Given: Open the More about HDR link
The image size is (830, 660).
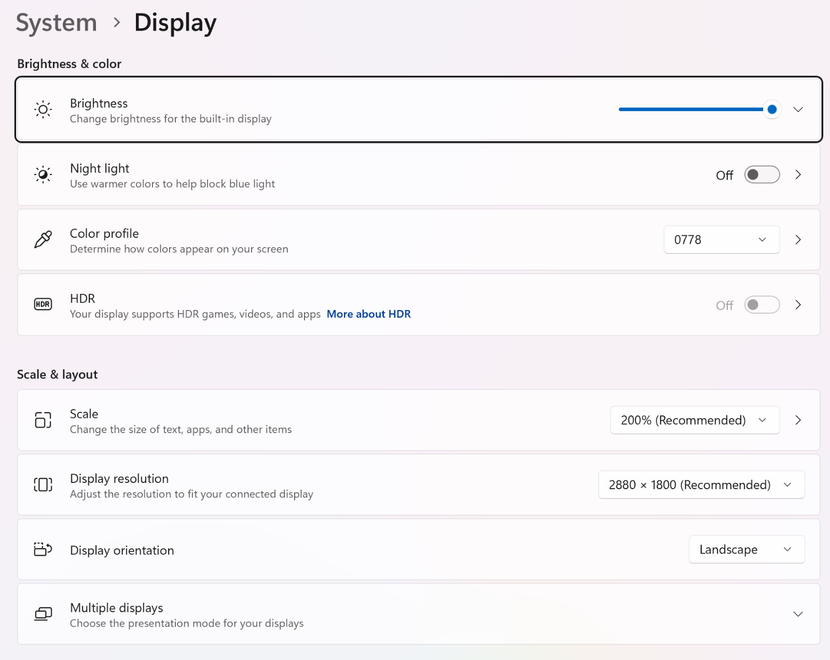Looking at the screenshot, I should click(x=368, y=314).
